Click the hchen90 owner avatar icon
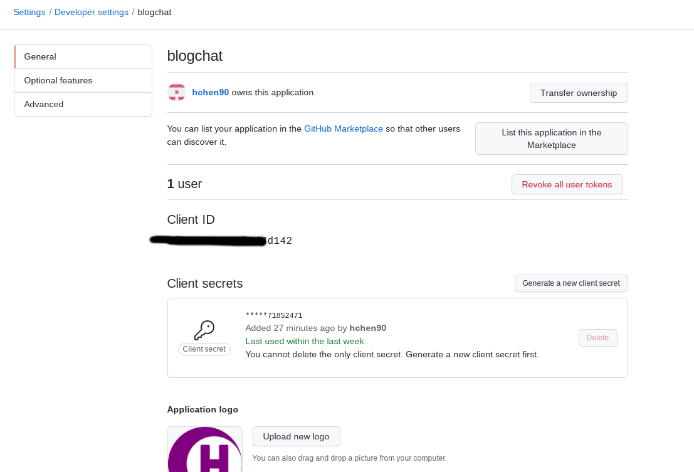The width and height of the screenshot is (694, 472). coord(177,92)
